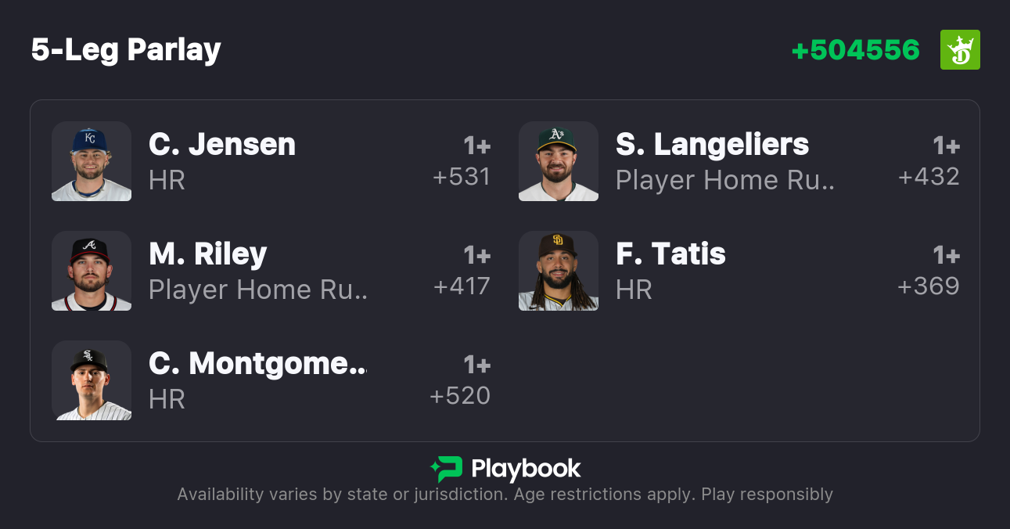This screenshot has height=529, width=1010.
Task: Click the 5-Leg Parlay title
Action: 126,50
